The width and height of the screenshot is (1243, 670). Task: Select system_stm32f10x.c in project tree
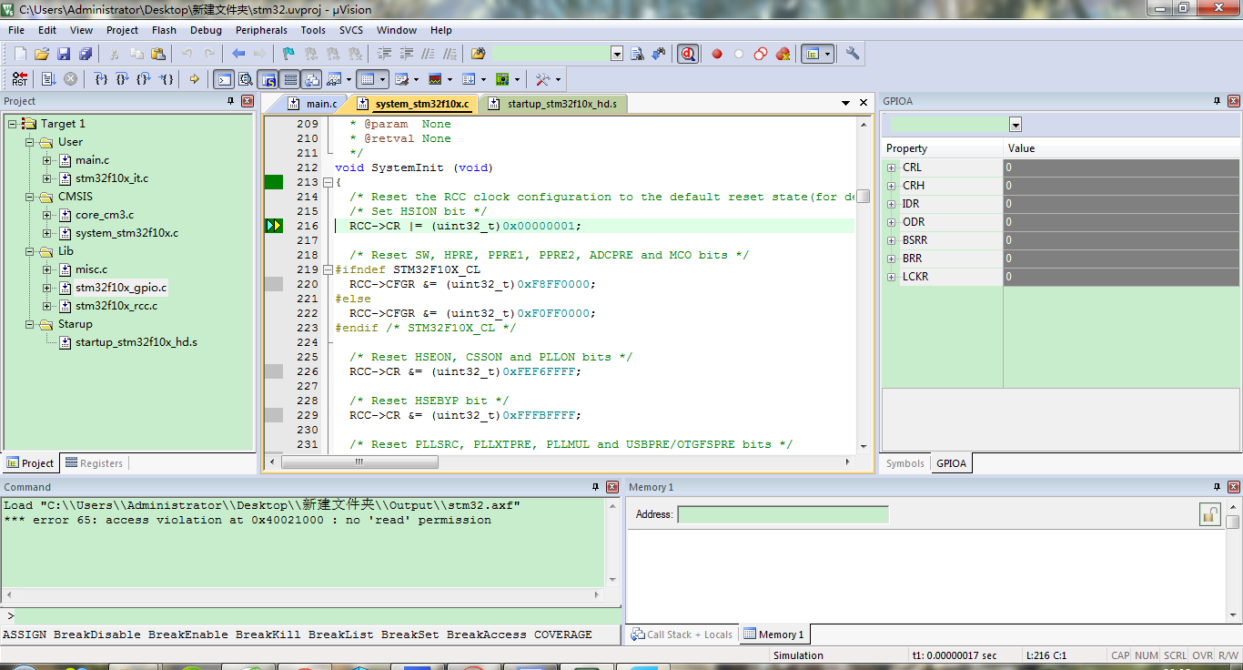tap(126, 233)
